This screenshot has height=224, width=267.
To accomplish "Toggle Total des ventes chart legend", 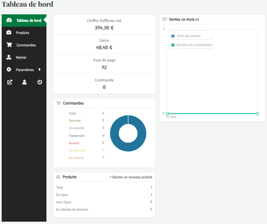I will click(x=188, y=36).
